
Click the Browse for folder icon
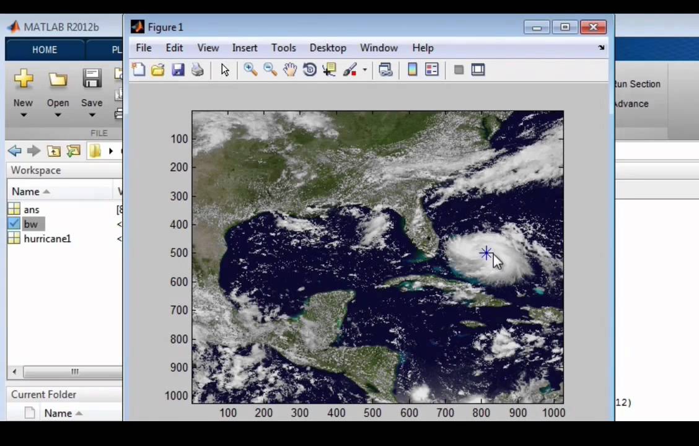pyautogui.click(x=74, y=151)
